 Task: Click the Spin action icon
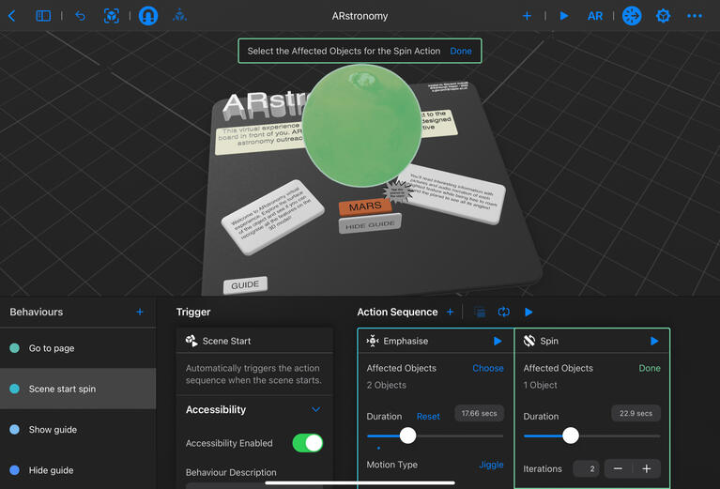pos(529,341)
